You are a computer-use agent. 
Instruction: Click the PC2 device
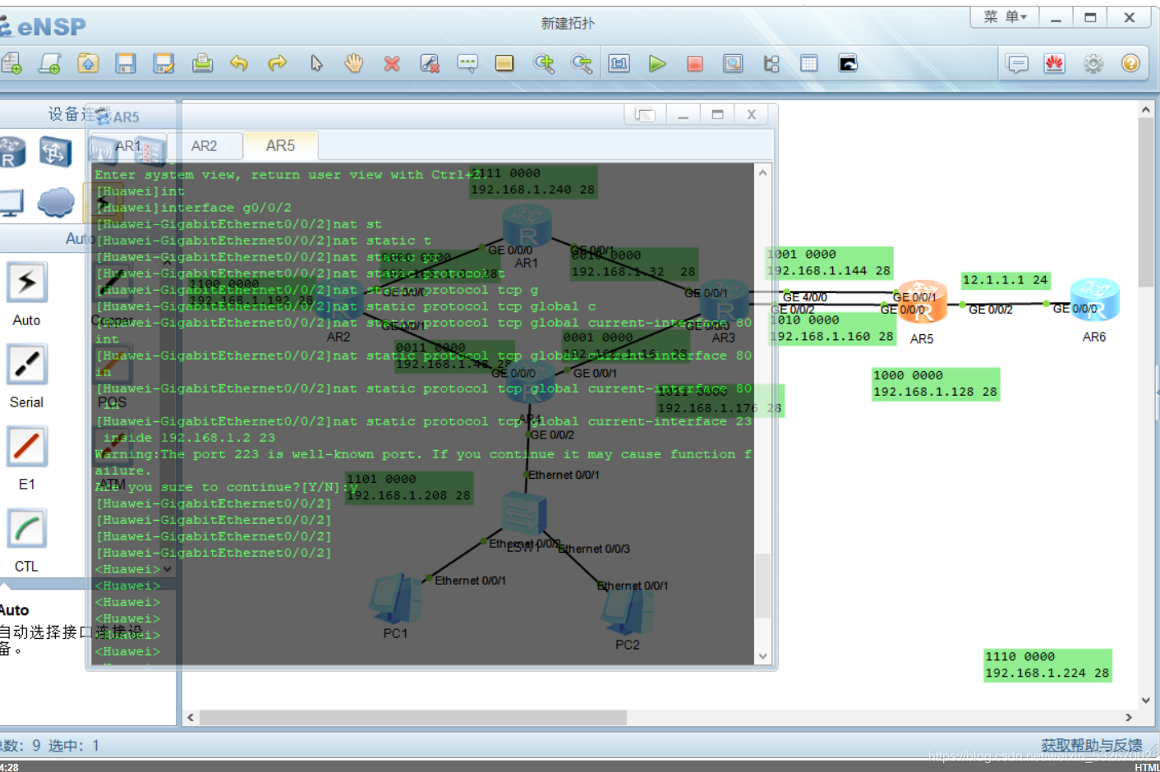pyautogui.click(x=628, y=611)
